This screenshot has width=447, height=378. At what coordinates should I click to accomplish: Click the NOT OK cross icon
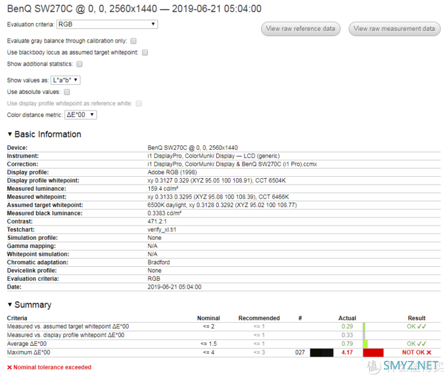429,352
